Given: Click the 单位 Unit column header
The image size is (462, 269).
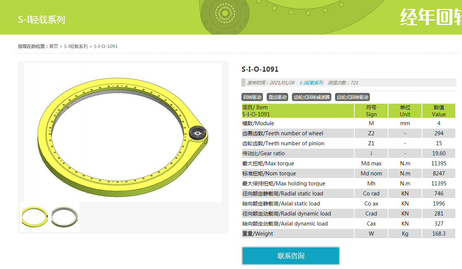Looking at the screenshot, I should (405, 111).
